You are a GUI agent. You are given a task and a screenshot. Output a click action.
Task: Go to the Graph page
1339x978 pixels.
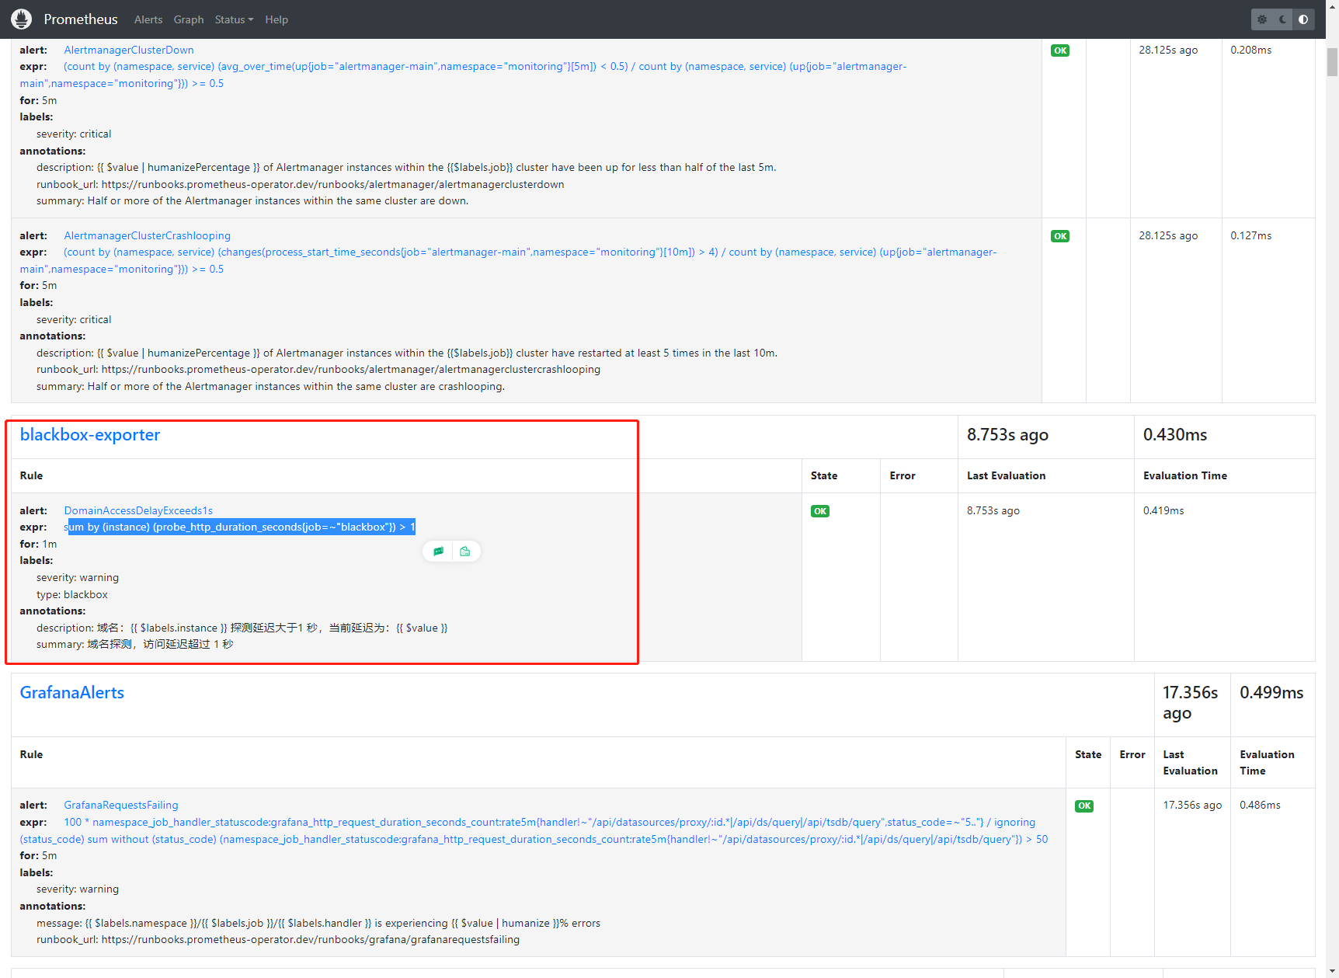(189, 19)
